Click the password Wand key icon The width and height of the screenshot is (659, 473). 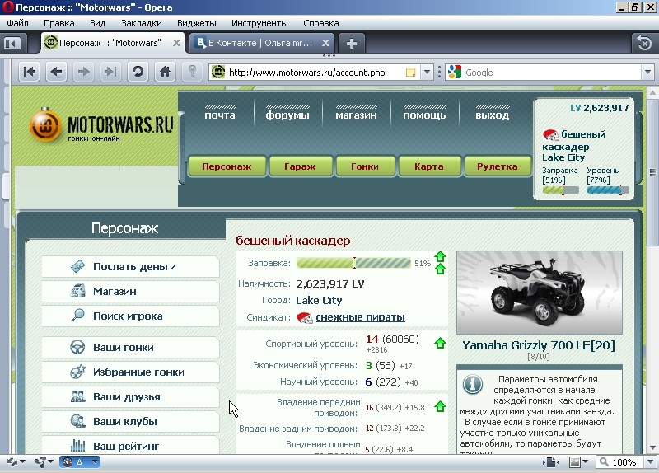[192, 72]
